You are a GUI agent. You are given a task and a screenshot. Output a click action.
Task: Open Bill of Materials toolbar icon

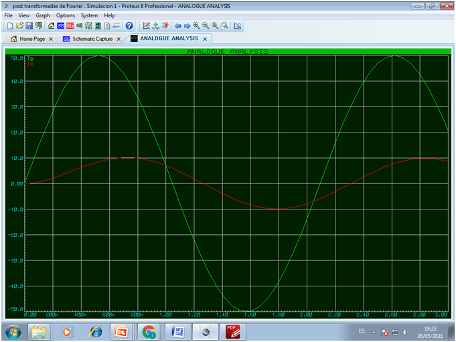107,26
